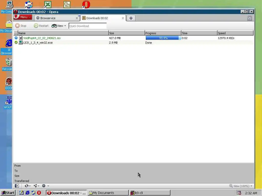Select Outlook Express desktop shortcut
This screenshot has width=262, height=196.
tap(29, 5)
